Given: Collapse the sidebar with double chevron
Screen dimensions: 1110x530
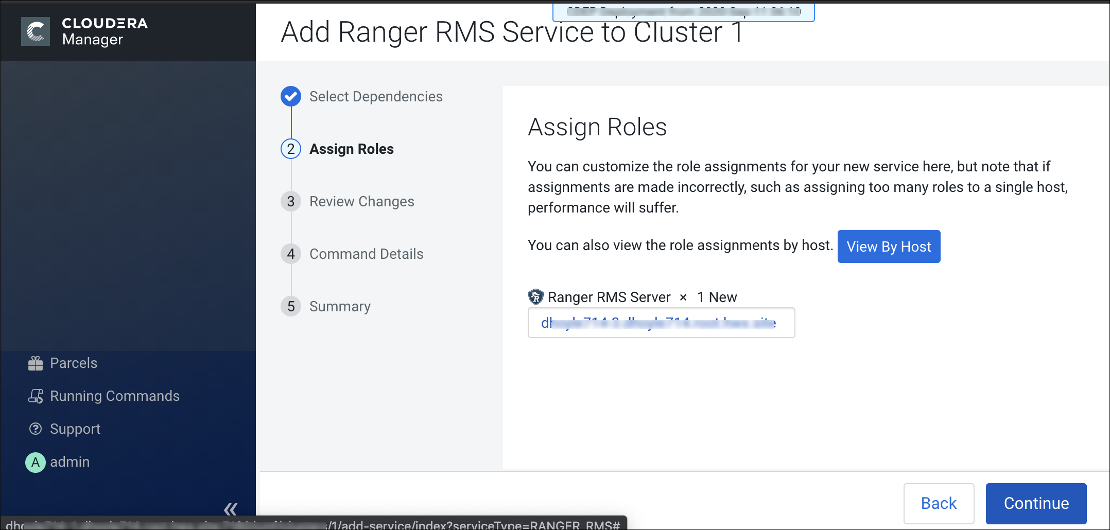Looking at the screenshot, I should [x=230, y=509].
